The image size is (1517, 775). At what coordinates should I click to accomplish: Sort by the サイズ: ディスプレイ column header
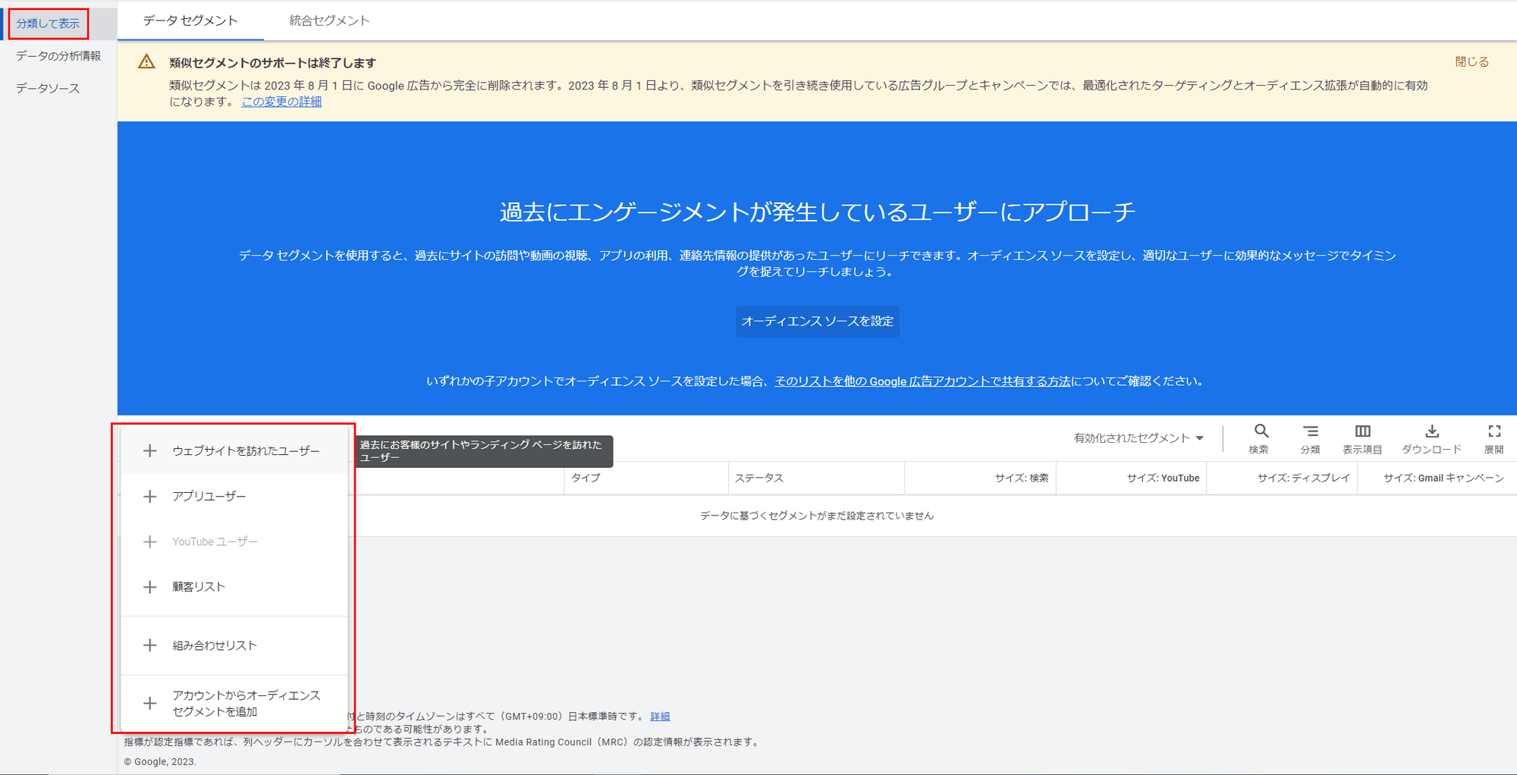1304,478
